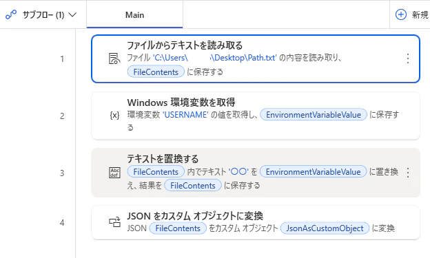
Task: Switch to the Main tab
Action: [x=134, y=14]
